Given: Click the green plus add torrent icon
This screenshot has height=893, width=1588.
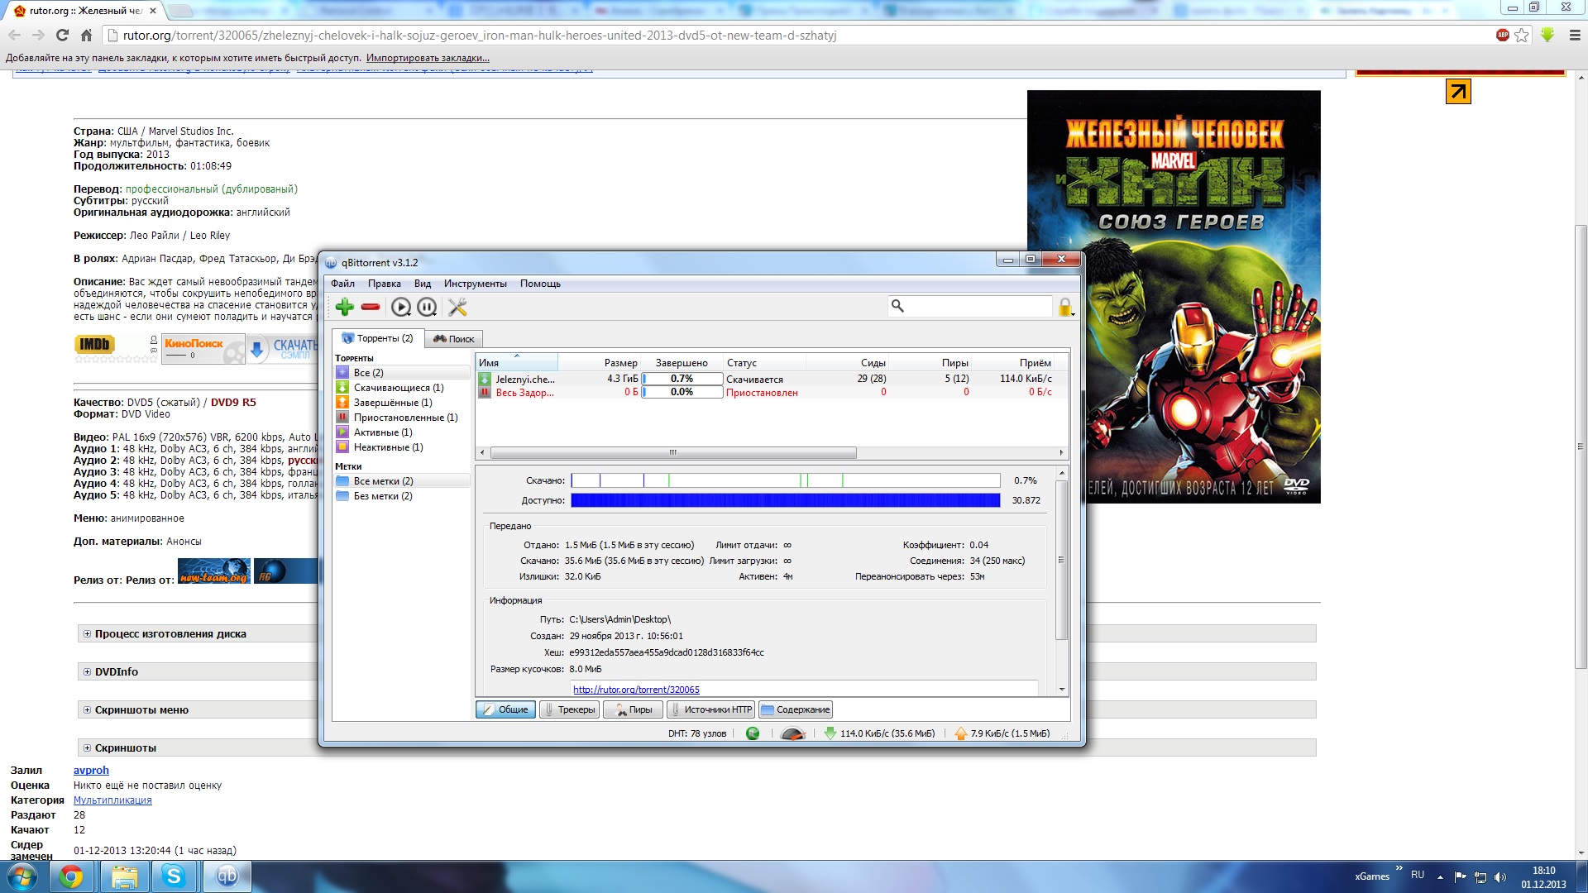Looking at the screenshot, I should coord(345,308).
